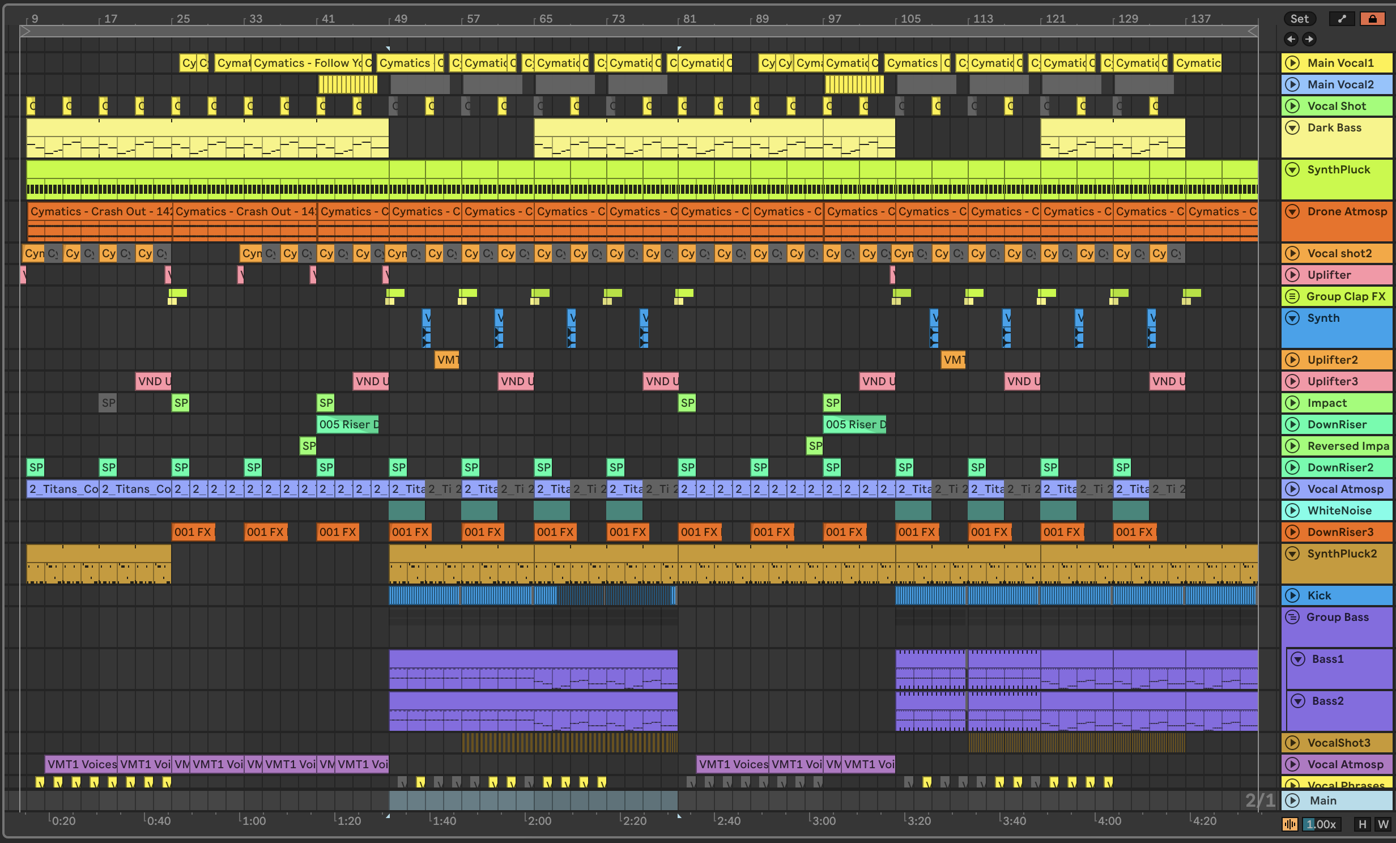Toggle the waveform clip overview button
The width and height of the screenshot is (1396, 843).
1290,824
